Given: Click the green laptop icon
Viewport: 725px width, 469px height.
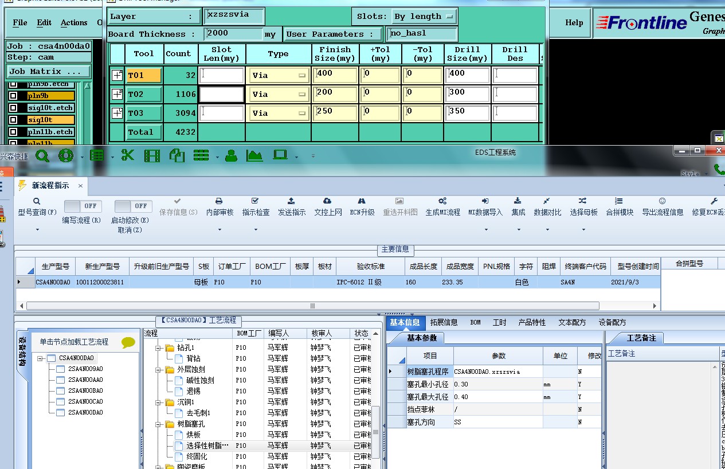Looking at the screenshot, I should [x=280, y=155].
